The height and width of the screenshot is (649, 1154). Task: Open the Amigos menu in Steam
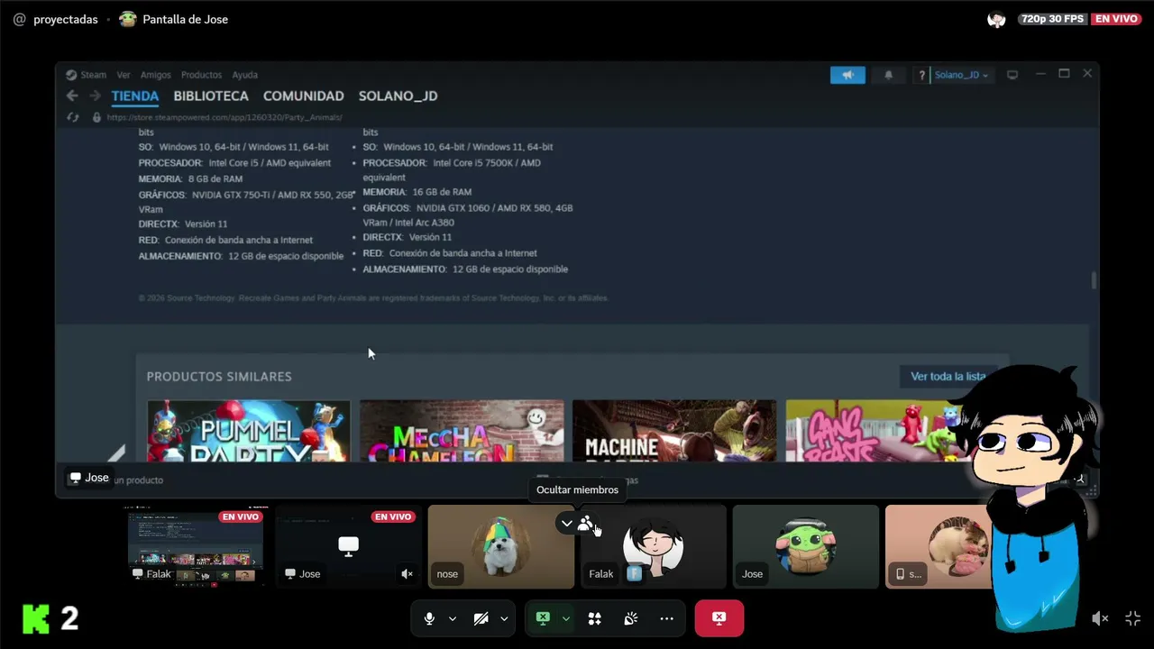156,75
